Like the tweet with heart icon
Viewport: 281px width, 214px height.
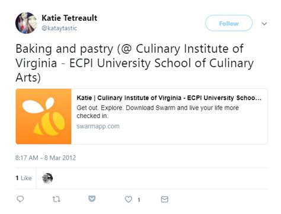129,199
